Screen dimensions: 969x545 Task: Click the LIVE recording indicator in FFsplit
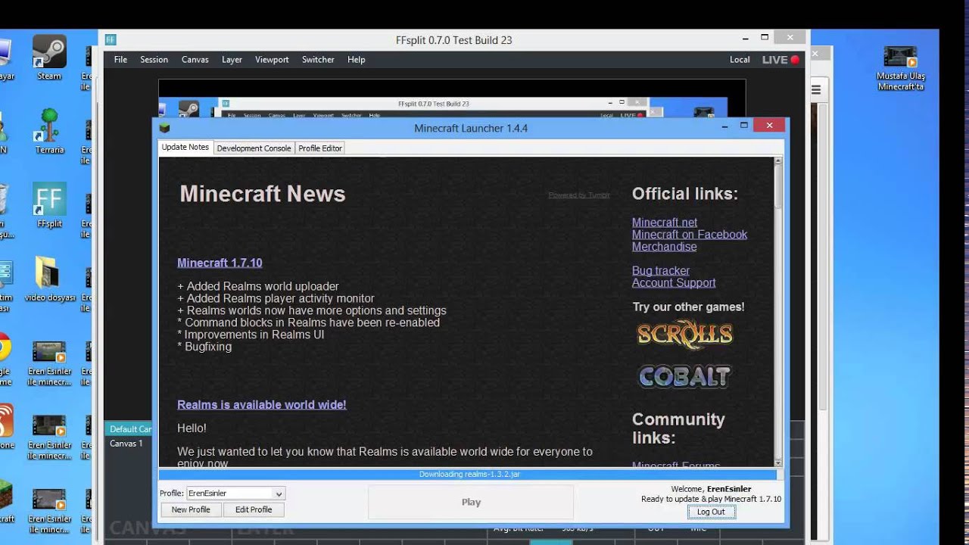click(x=780, y=60)
